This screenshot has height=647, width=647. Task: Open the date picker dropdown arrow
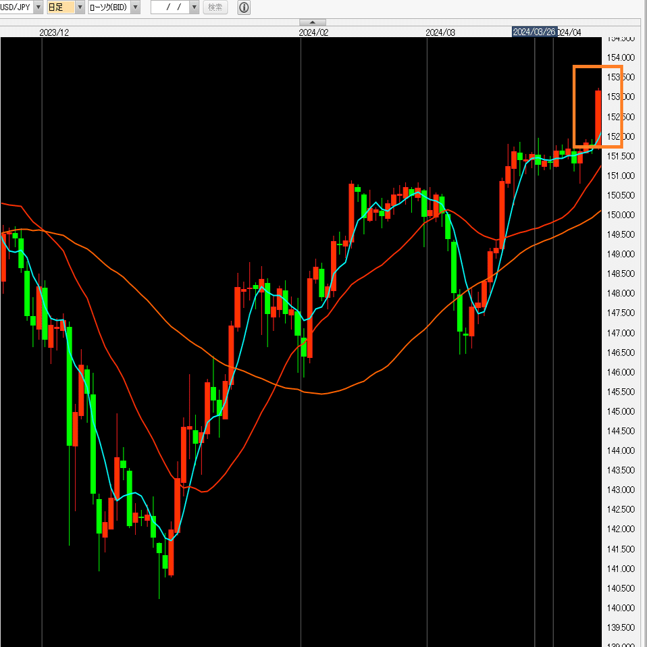[x=195, y=7]
